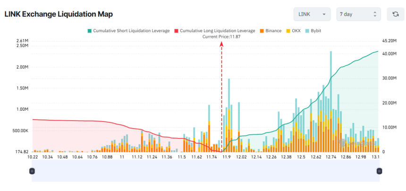Click the green Short Leverage legend swatch

[x=89, y=31]
